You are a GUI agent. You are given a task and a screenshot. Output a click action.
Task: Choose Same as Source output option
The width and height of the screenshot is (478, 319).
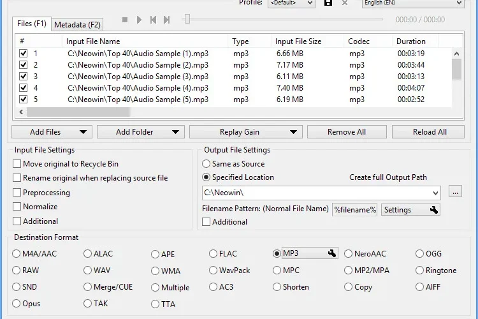coord(206,163)
